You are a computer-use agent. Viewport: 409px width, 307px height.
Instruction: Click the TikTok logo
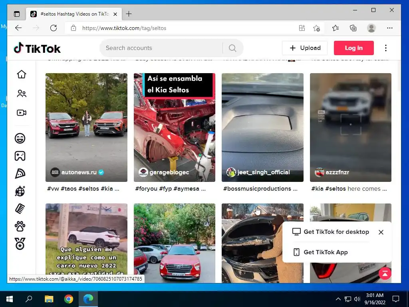coord(37,48)
